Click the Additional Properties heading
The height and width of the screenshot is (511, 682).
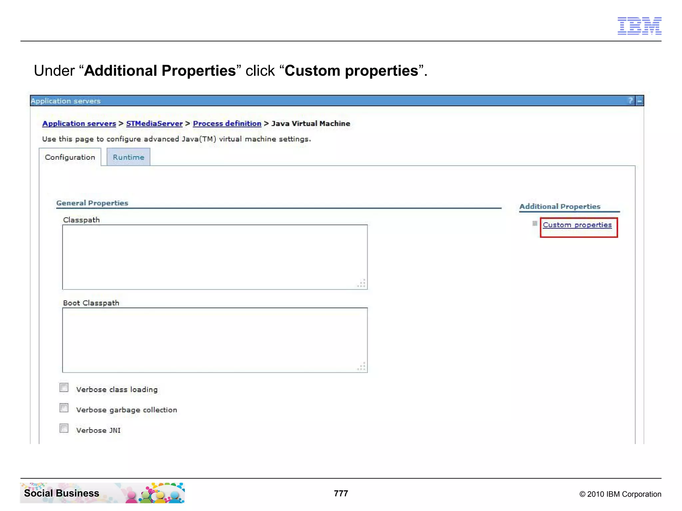click(x=560, y=207)
